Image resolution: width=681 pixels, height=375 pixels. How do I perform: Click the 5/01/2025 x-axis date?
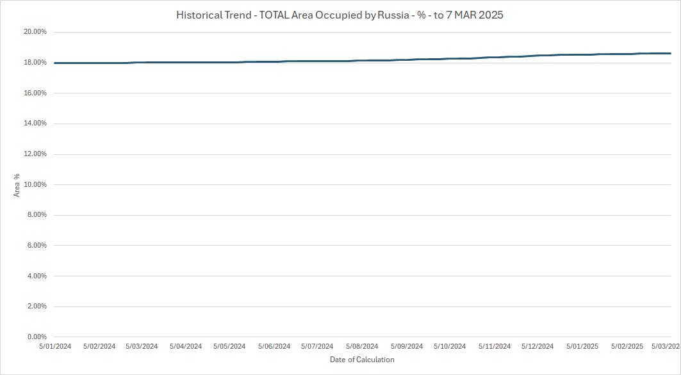tap(582, 346)
